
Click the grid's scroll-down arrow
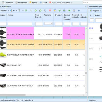click(x=86, y=93)
